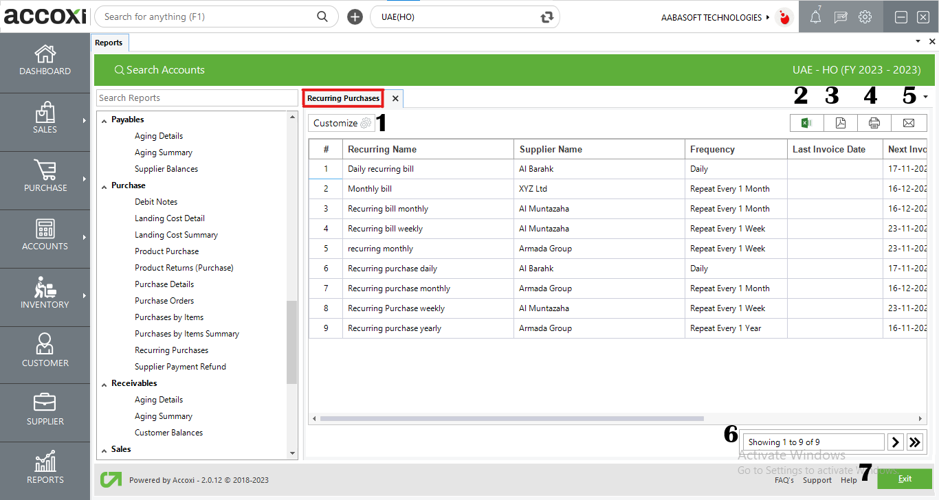Collapse the Payables report section
939x500 pixels.
click(105, 119)
